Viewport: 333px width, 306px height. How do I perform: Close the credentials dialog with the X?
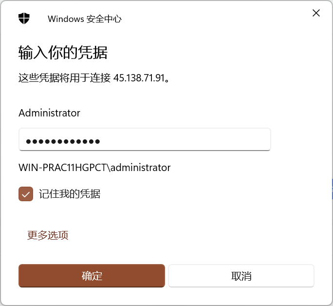[316, 13]
